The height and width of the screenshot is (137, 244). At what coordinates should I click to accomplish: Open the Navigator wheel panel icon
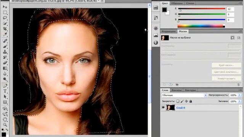click(156, 28)
